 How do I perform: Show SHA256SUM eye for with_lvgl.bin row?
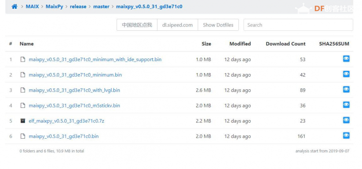(346, 89)
